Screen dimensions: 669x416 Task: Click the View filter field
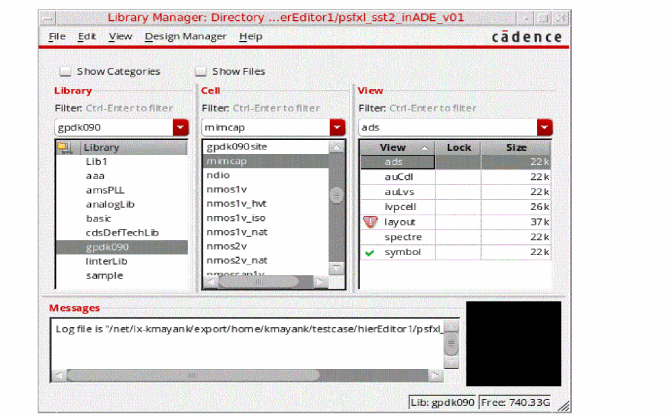tap(433, 108)
